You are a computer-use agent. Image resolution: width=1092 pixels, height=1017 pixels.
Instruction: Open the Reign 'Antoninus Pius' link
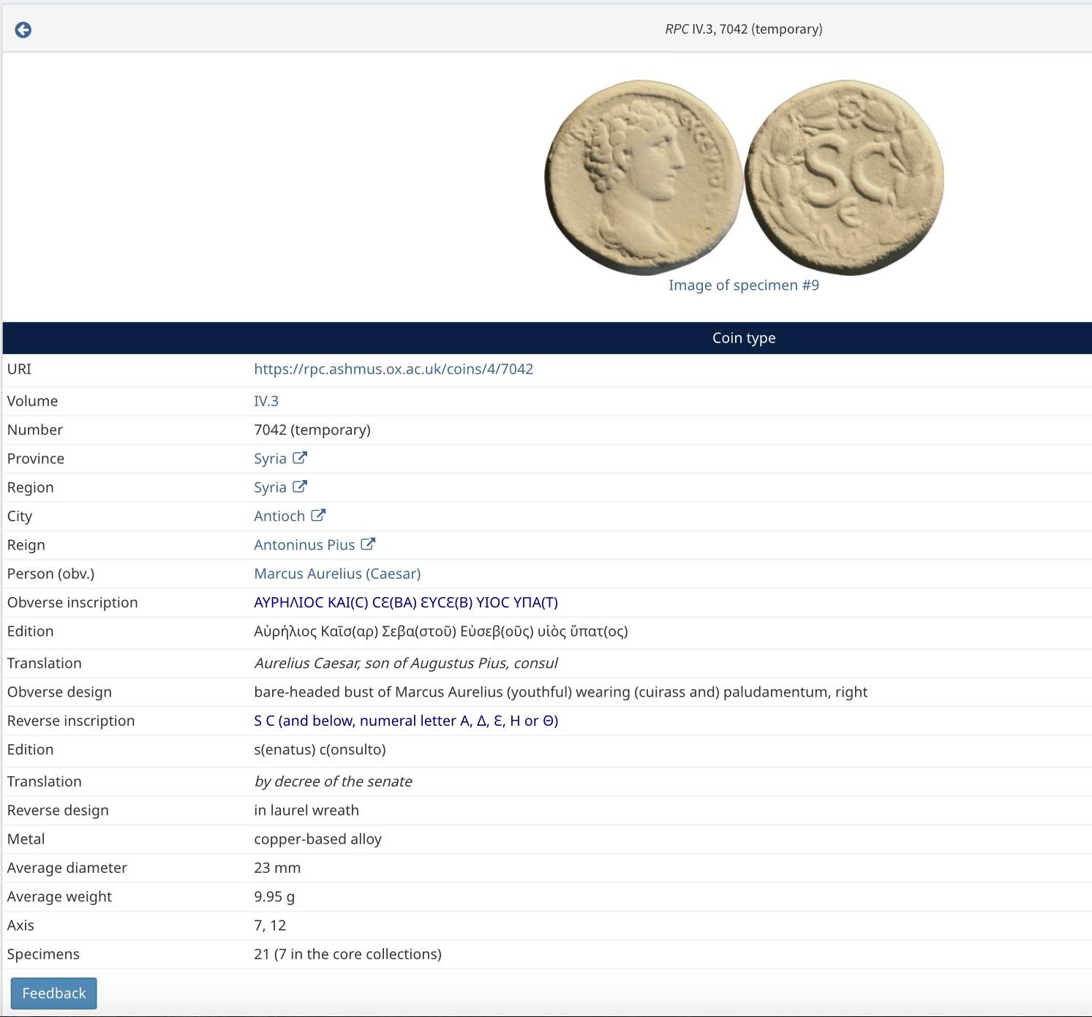click(x=304, y=545)
